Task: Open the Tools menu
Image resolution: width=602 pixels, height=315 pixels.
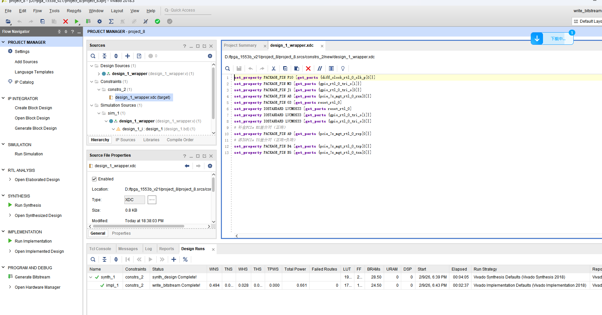Action: pos(54,11)
